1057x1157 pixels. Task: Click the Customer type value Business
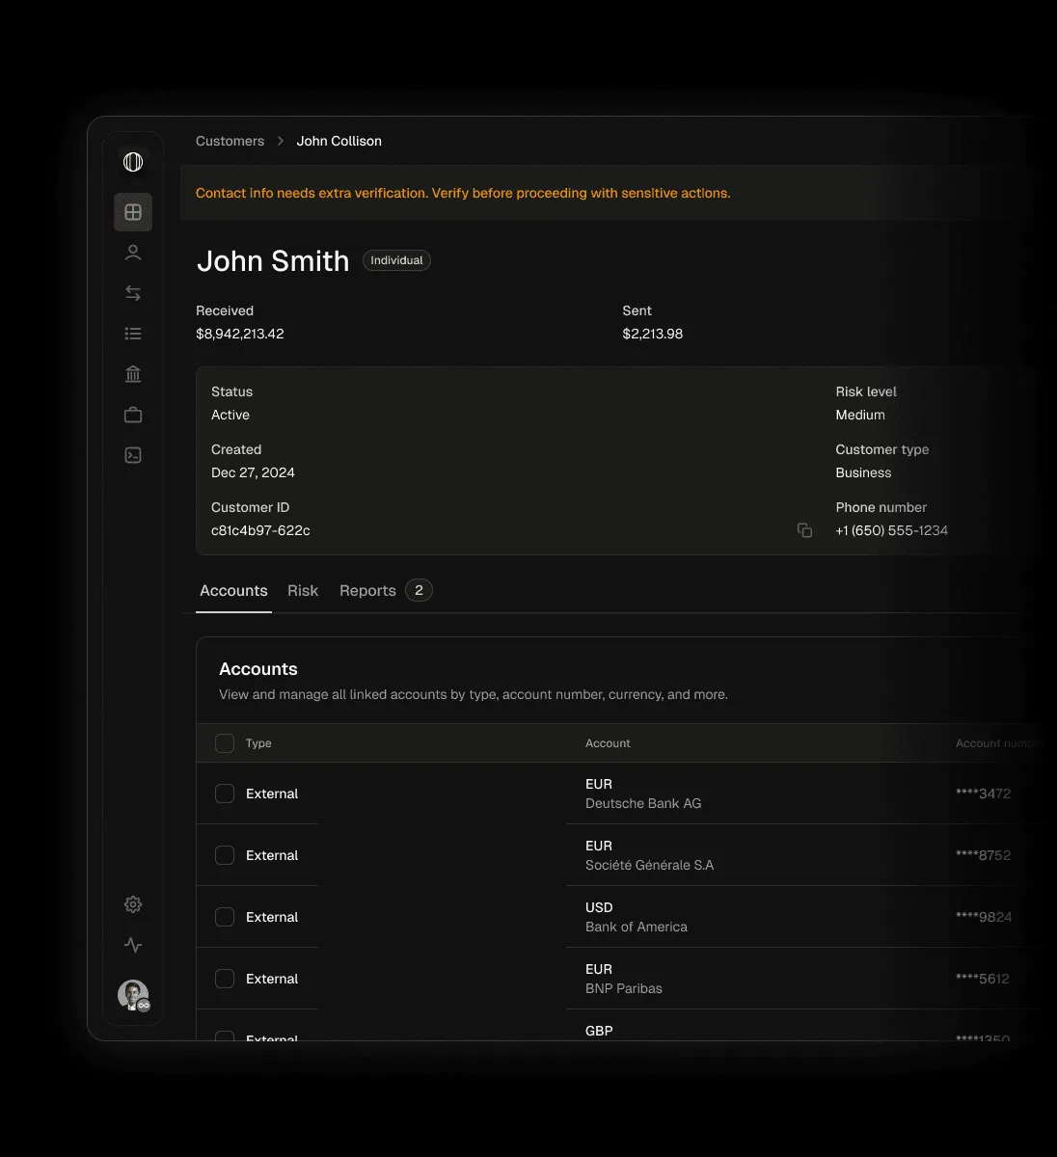(x=863, y=472)
